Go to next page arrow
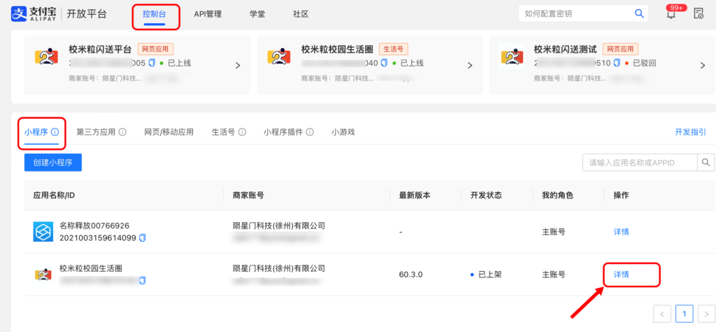716x332 pixels. tap(706, 315)
